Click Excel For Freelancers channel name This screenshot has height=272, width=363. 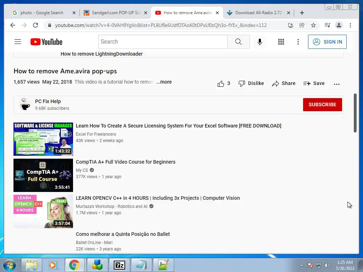[96, 134]
